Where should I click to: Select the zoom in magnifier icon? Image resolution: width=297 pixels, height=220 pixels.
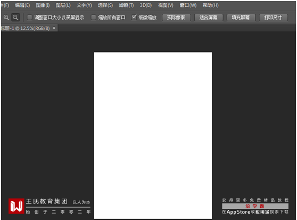[x=6, y=18]
